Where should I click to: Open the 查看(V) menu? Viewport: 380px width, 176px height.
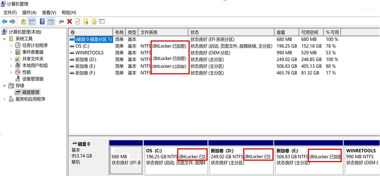pos(49,13)
